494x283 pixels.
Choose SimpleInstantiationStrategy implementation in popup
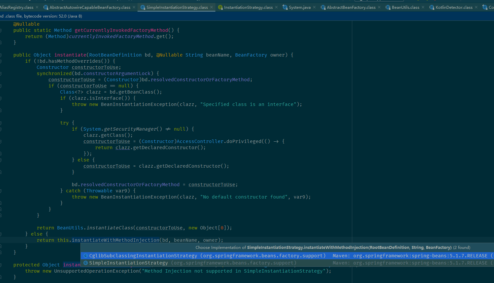click(x=287, y=263)
